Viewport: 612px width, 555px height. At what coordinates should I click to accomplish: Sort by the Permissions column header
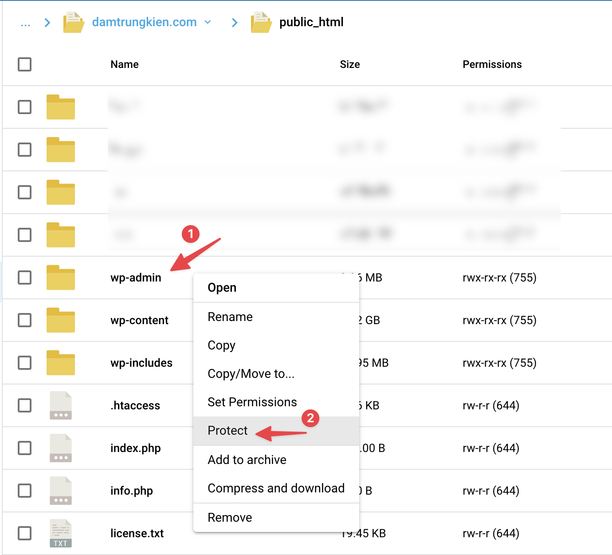(x=492, y=64)
